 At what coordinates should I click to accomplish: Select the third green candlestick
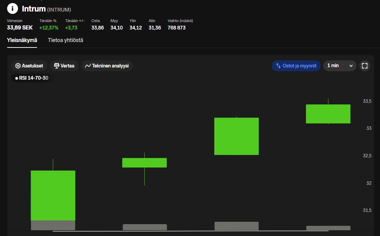pyautogui.click(x=236, y=136)
